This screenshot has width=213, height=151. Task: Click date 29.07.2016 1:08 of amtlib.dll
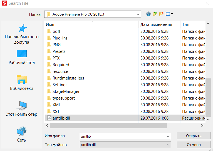154,118
